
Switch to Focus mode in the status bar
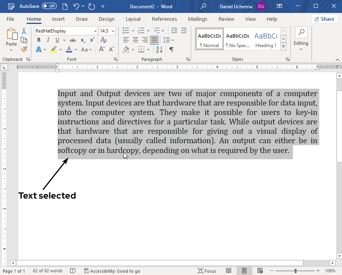tap(207, 271)
